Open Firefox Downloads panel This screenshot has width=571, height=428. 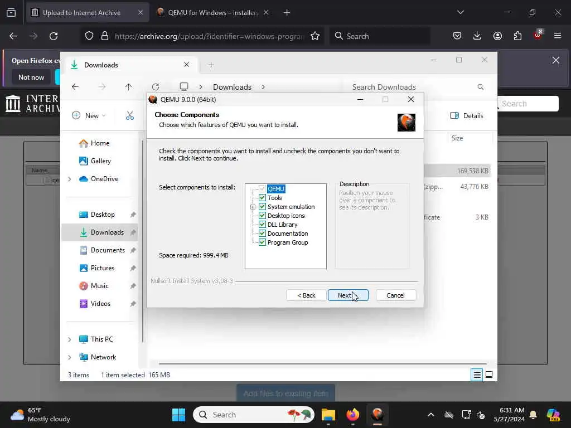coord(477,36)
